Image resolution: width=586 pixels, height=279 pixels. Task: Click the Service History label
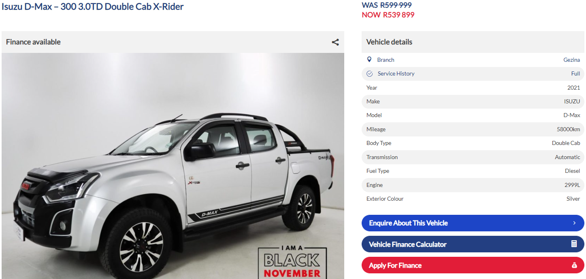click(x=396, y=73)
